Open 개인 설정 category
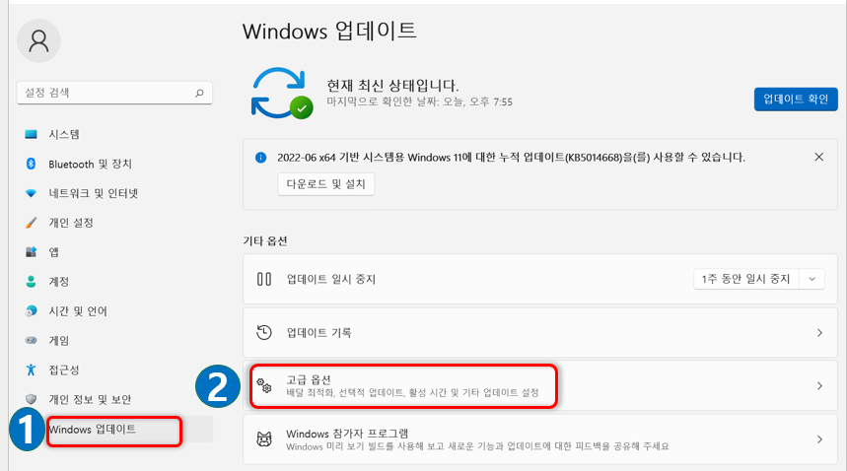Viewport: 847px width, 471px height. (114, 223)
